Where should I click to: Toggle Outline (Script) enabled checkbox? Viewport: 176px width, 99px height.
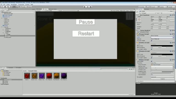(139, 43)
